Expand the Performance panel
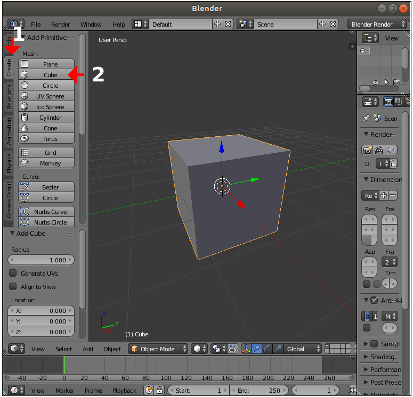The width and height of the screenshot is (413, 397). (x=366, y=369)
